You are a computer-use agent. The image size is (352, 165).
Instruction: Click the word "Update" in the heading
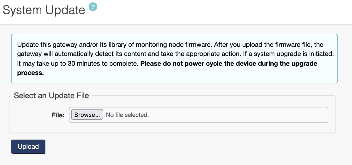click(65, 10)
